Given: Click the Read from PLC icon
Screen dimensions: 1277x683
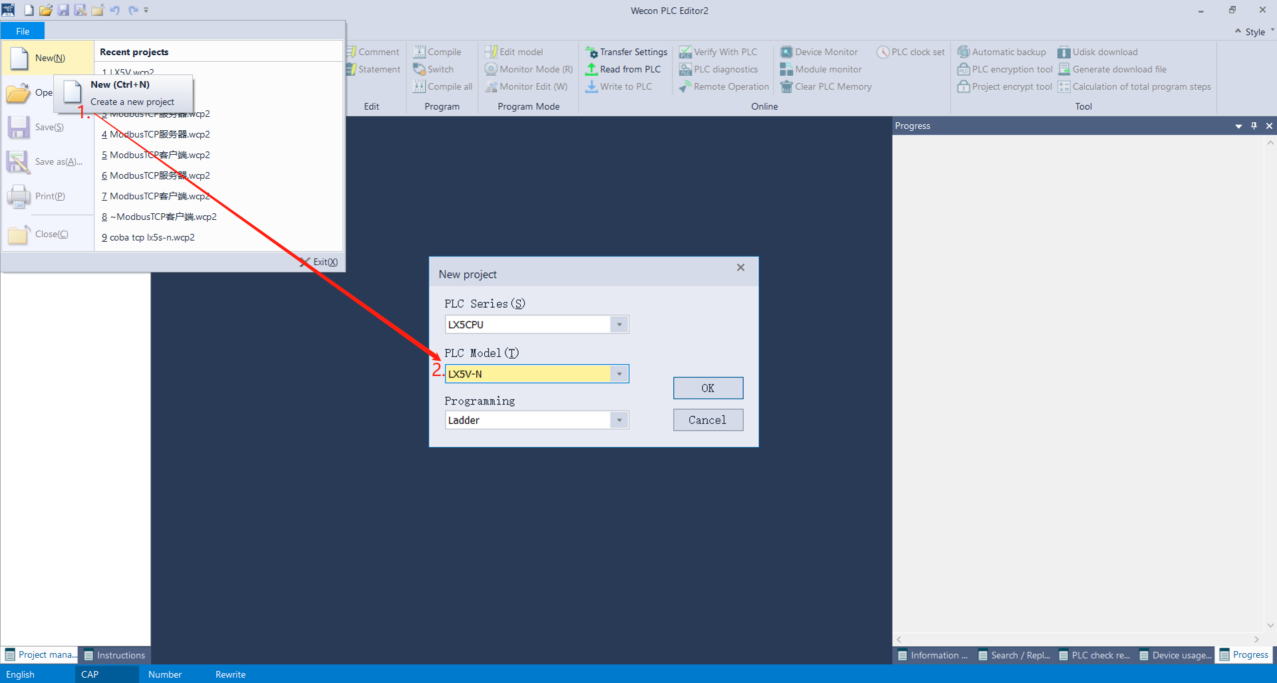Looking at the screenshot, I should click(591, 69).
